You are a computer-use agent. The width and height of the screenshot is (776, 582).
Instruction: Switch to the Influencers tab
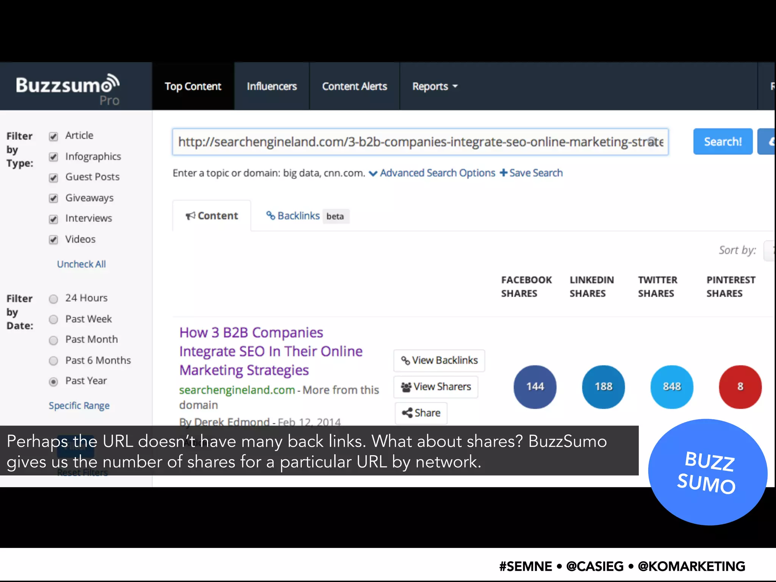pos(272,86)
